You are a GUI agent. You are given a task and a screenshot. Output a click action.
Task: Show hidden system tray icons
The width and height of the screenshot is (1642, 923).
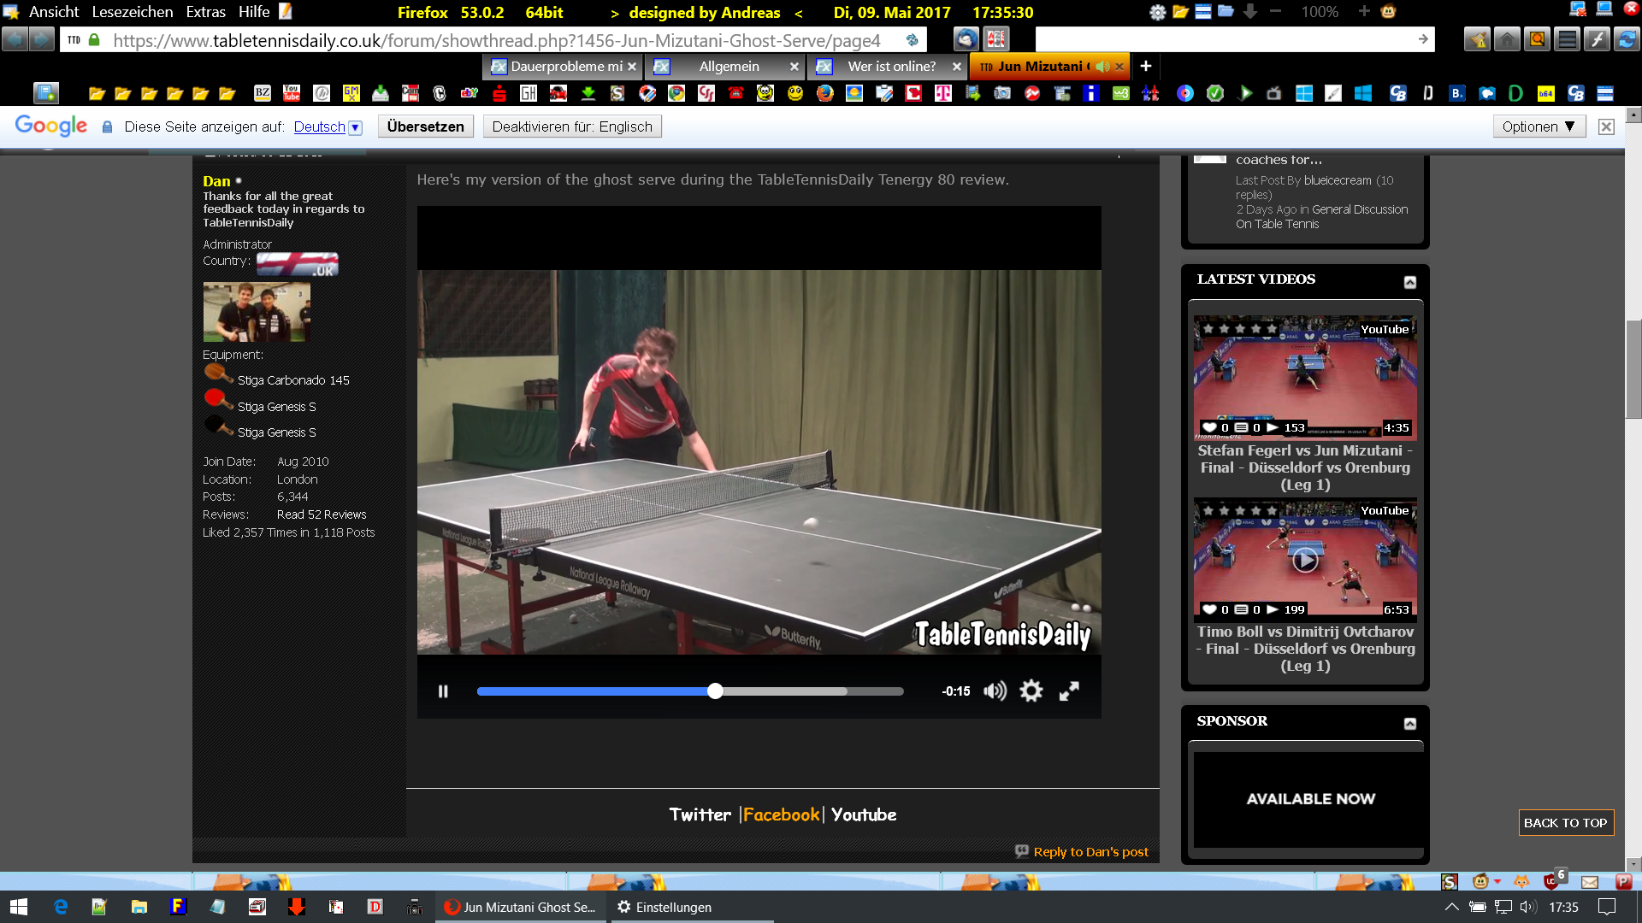(1451, 907)
